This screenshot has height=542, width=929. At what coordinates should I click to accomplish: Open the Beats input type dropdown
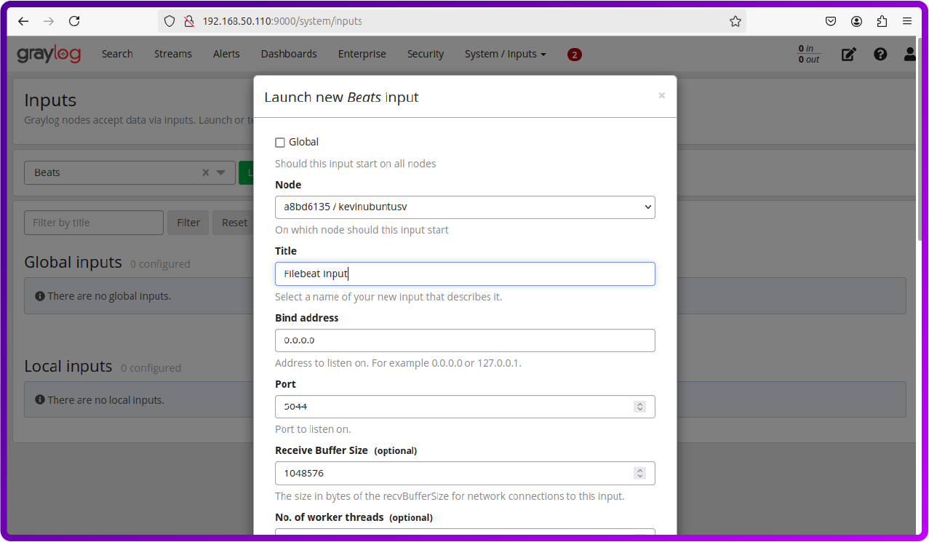pos(220,172)
